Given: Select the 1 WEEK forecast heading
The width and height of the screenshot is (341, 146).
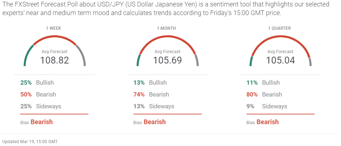Looking at the screenshot, I should (x=54, y=28).
